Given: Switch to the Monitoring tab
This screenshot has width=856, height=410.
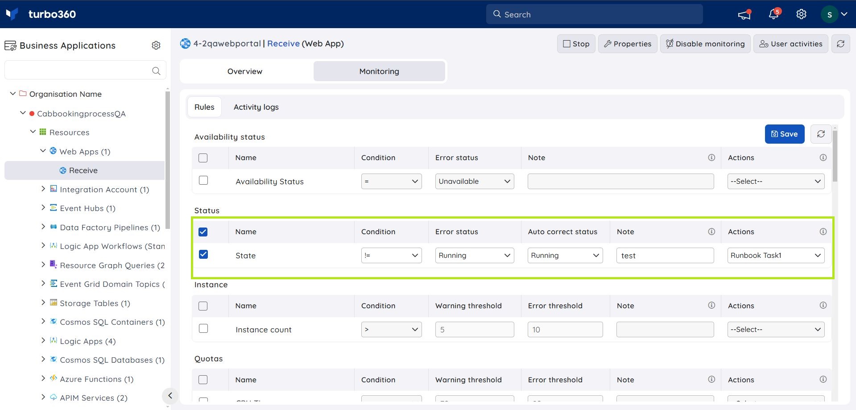Looking at the screenshot, I should click(379, 71).
